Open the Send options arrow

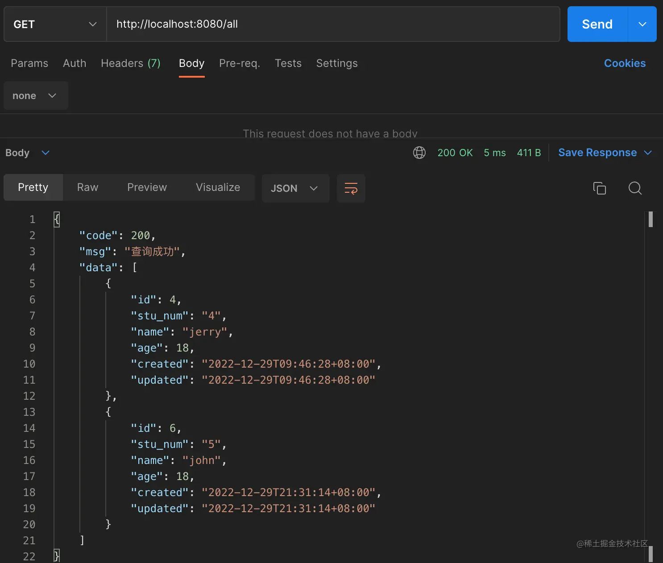point(642,24)
